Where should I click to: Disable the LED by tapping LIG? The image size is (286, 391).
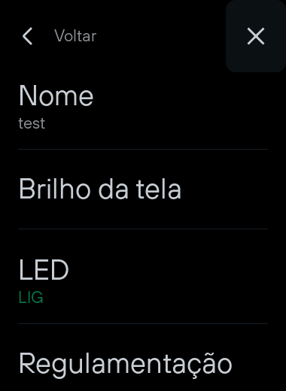[x=31, y=298]
